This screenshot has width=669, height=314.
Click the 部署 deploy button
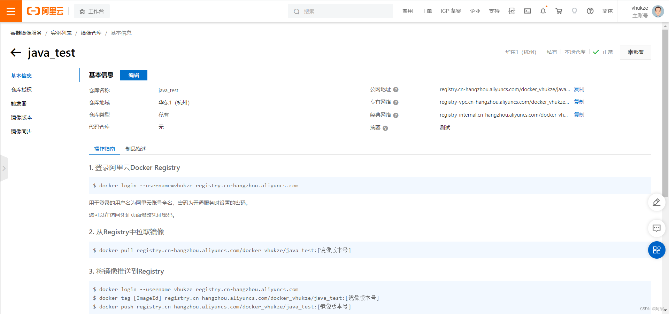635,52
